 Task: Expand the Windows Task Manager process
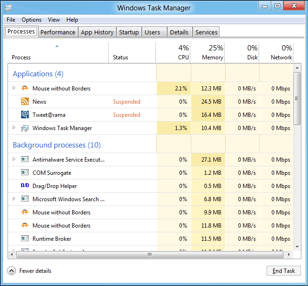pos(14,128)
